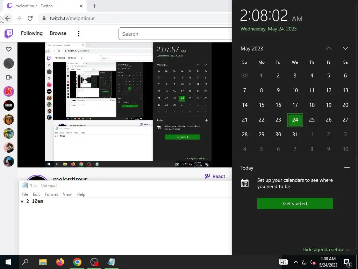
Task: Open the Twitch more options menu
Action: tap(79, 34)
